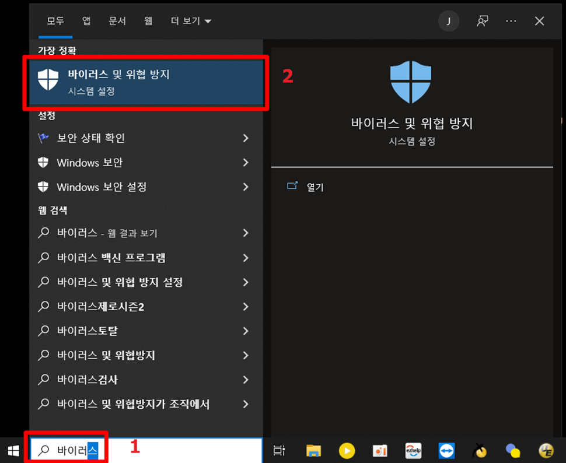Expand chevron for 바이러스 - 웹 결과 보기
Screen dimensions: 566x463
(x=246, y=233)
